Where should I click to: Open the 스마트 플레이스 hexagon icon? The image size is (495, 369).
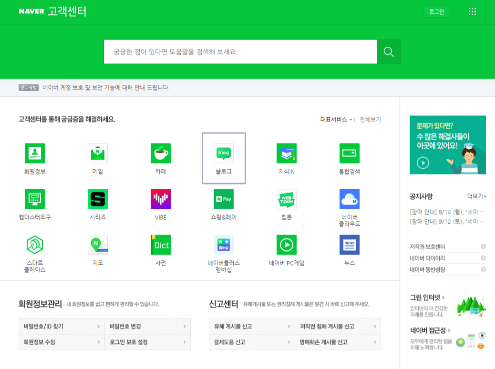(35, 245)
